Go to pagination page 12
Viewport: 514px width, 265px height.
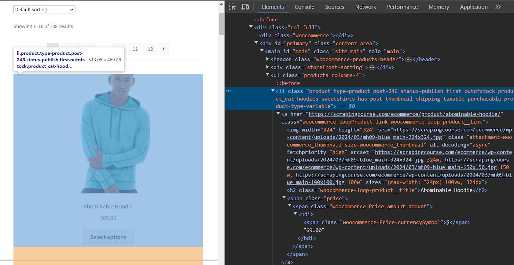(x=150, y=49)
